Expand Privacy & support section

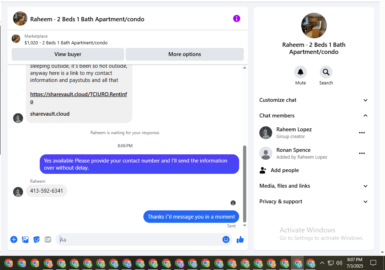pos(314,202)
